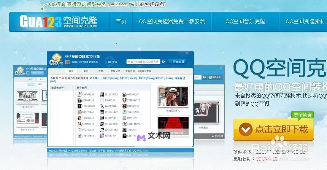
Task: Click the avatar next to 970489383
Action: pyautogui.click(x=79, y=130)
